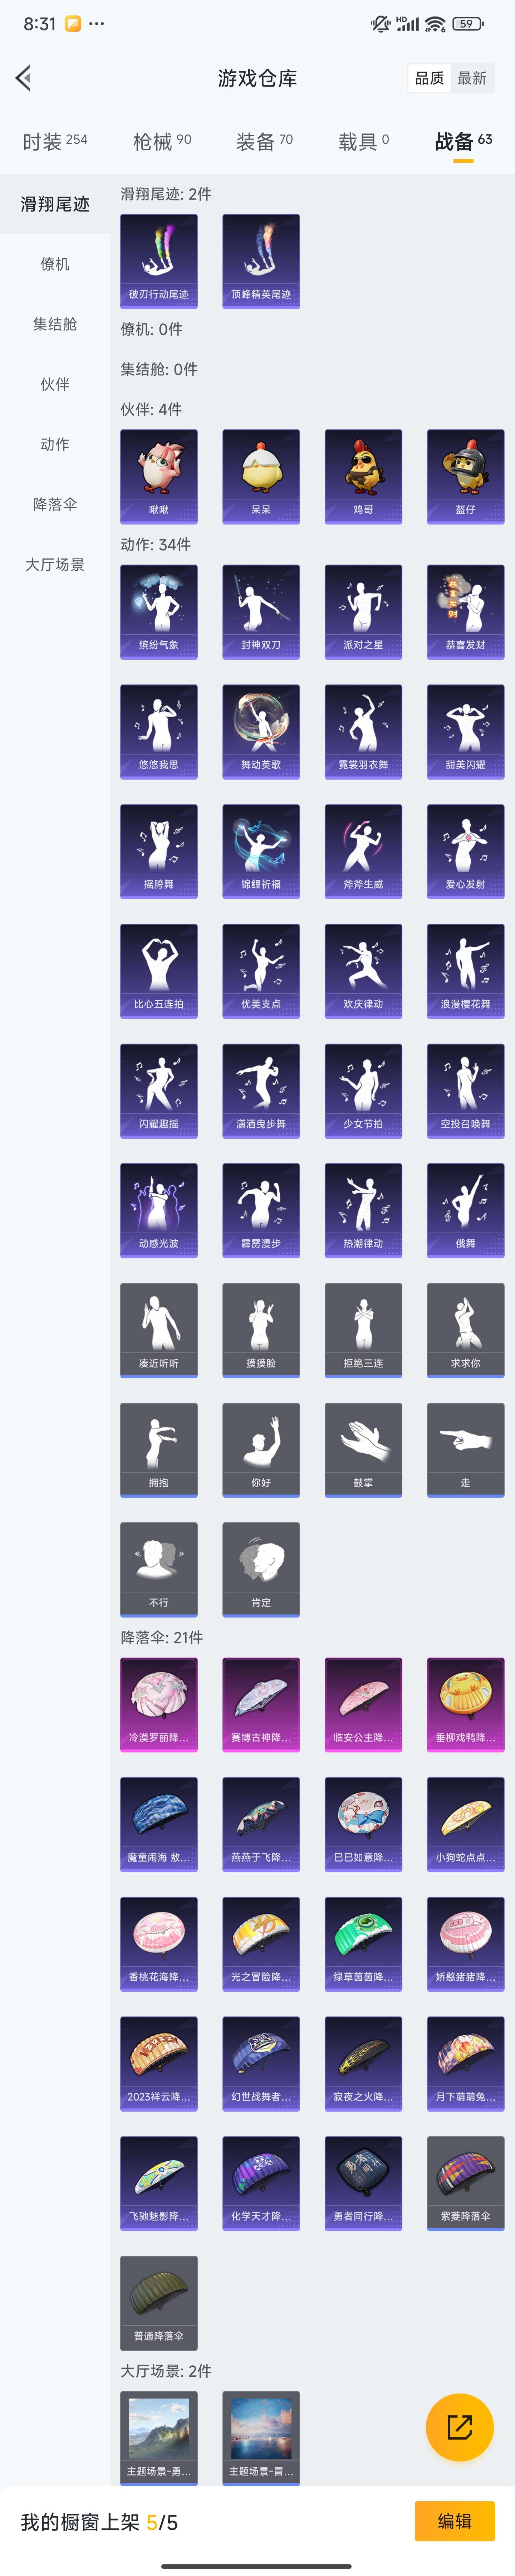Switch sorting to 最新
The height and width of the screenshot is (2576, 515).
(472, 78)
